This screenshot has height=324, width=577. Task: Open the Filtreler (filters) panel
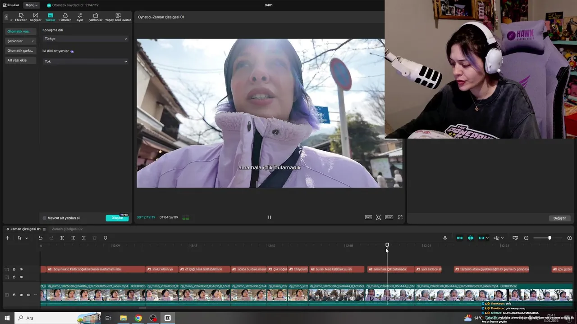(x=65, y=17)
